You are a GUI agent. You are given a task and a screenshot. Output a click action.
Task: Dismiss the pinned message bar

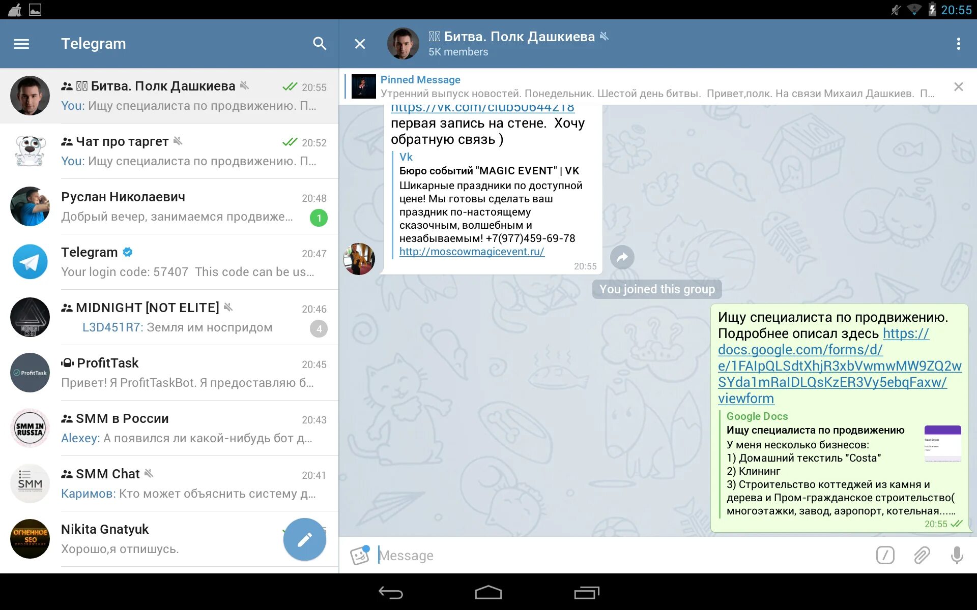[x=958, y=87]
